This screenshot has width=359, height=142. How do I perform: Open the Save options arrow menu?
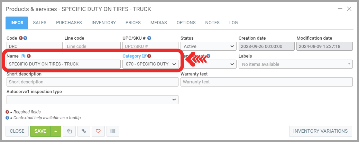pos(56,131)
